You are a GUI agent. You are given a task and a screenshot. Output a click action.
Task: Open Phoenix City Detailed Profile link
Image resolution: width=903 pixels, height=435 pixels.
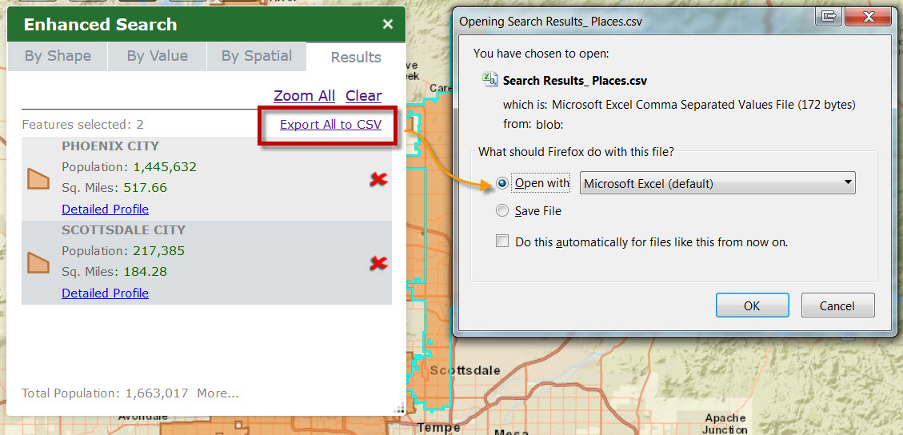105,209
